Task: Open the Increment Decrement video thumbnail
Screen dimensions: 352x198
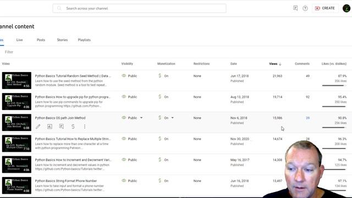Action: click(16, 164)
